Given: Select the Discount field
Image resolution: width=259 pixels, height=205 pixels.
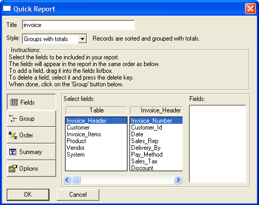Looking at the screenshot, I should tap(157, 168).
